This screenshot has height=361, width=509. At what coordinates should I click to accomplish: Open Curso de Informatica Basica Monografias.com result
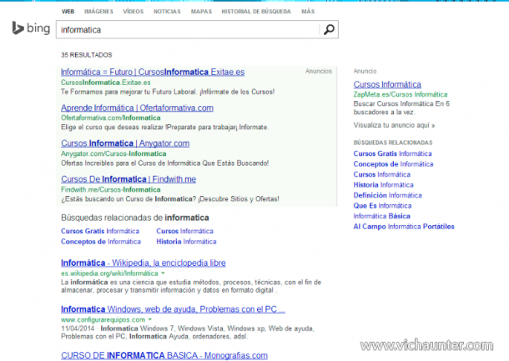pos(164,355)
